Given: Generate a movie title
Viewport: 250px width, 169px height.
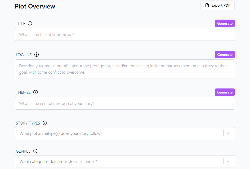Looking at the screenshot, I should pyautogui.click(x=225, y=23).
